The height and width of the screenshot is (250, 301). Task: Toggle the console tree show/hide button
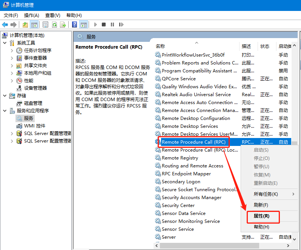34,25
